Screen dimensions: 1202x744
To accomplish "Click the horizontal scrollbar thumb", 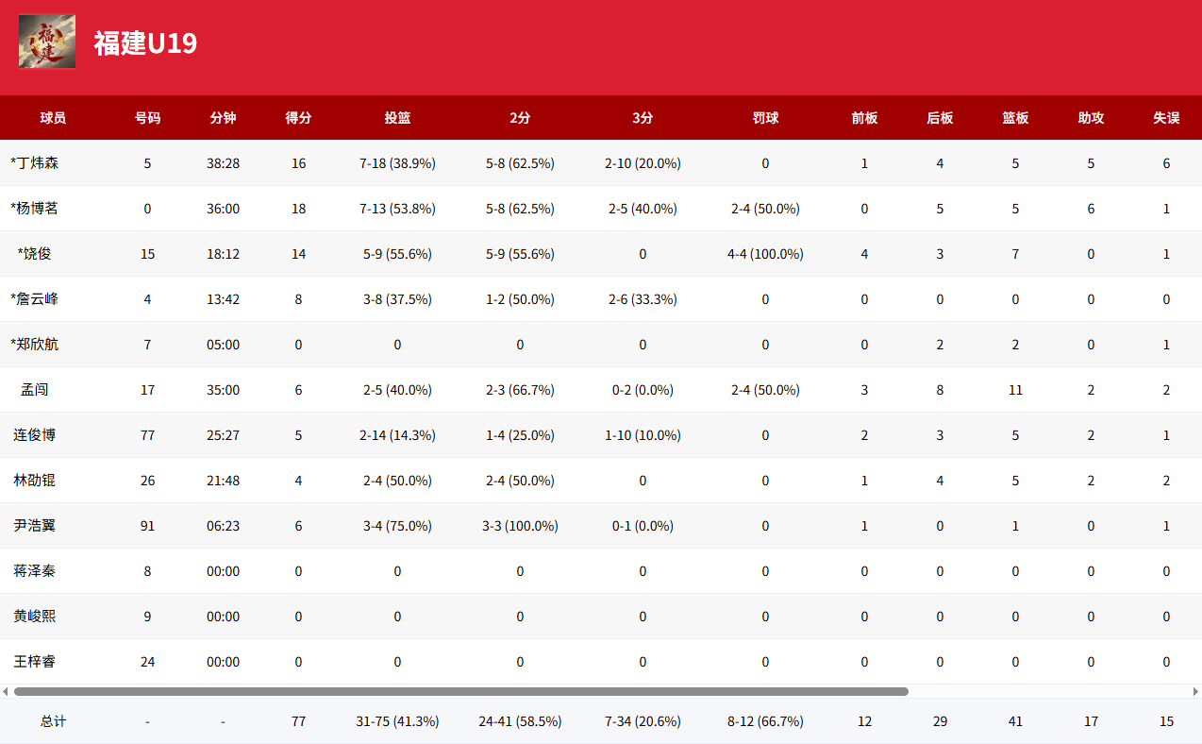I will pyautogui.click(x=461, y=692).
